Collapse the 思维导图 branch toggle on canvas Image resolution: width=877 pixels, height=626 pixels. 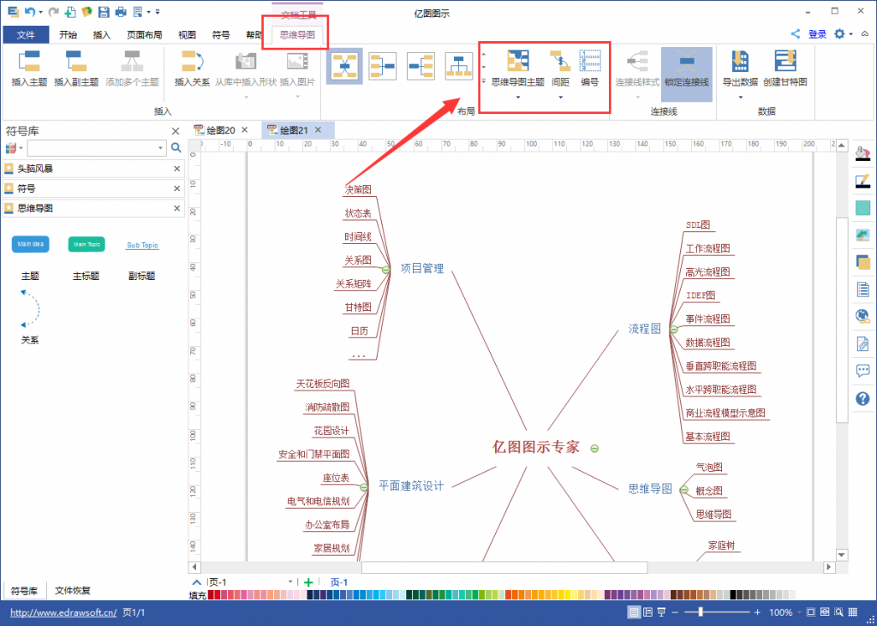tap(683, 490)
